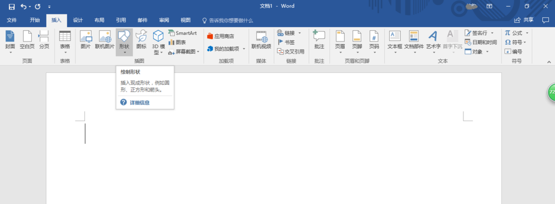The width and height of the screenshot is (555, 204).
Task: Insert 日期和时间 date and time
Action: (481, 42)
